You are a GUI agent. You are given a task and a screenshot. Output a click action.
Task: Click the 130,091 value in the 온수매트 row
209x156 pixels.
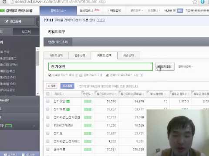pos(111,149)
